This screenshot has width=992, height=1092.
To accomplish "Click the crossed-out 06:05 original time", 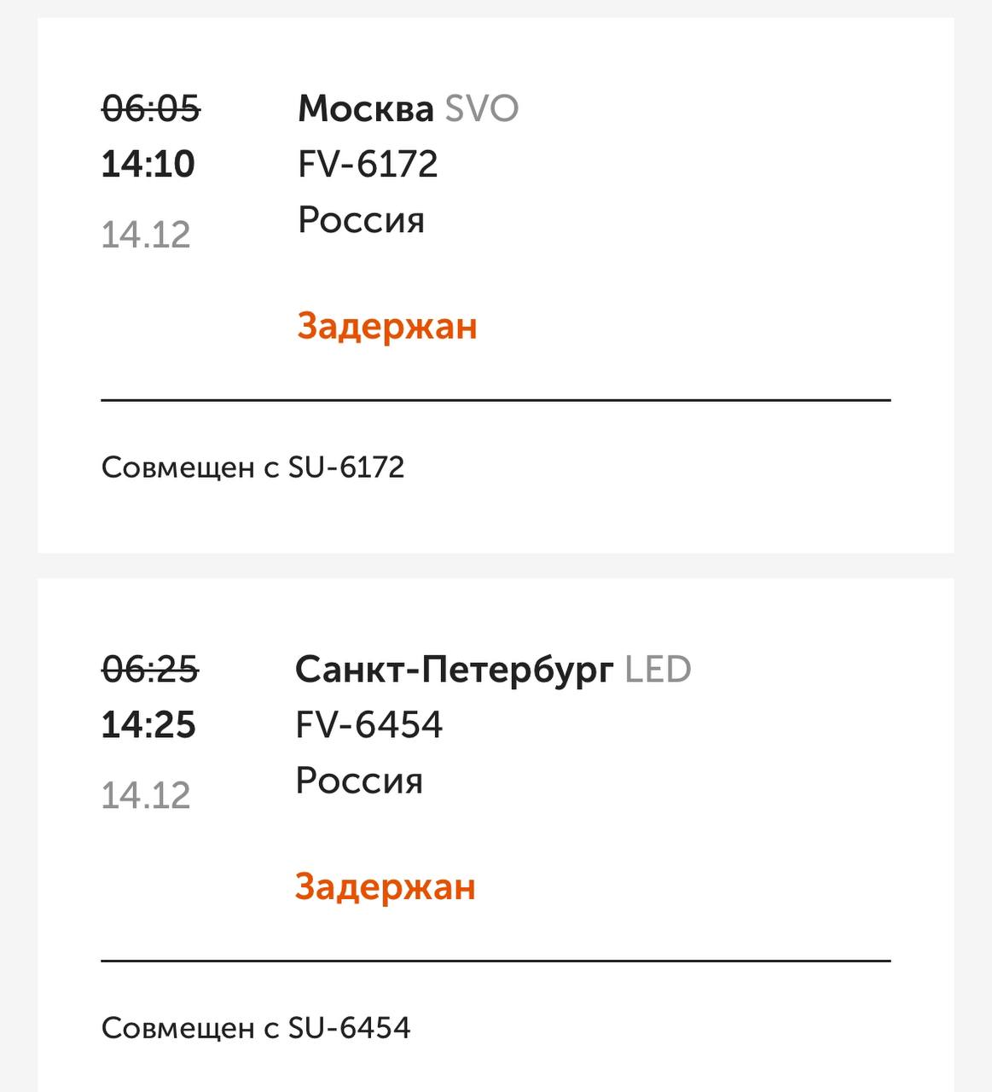I will [151, 109].
